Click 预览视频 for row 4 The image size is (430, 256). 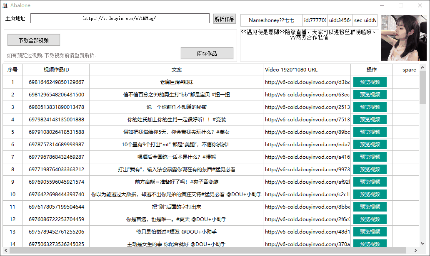point(370,120)
